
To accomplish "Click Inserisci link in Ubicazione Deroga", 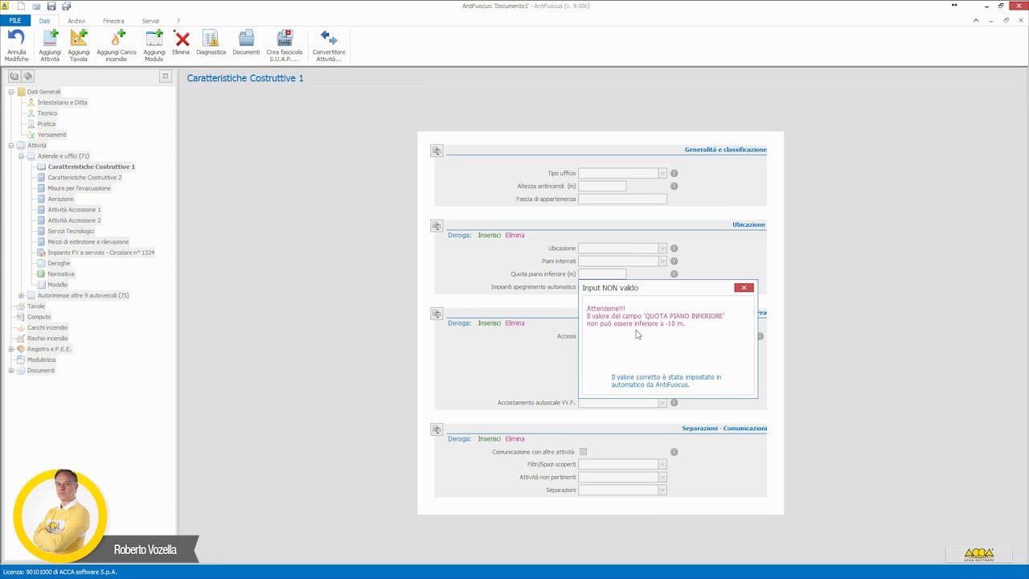I will pos(489,235).
